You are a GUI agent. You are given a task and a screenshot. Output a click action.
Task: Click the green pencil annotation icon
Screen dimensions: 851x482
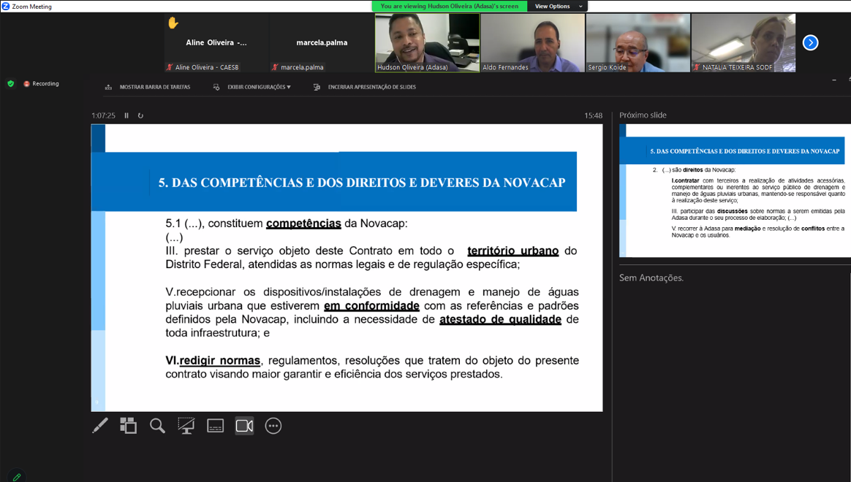17,477
